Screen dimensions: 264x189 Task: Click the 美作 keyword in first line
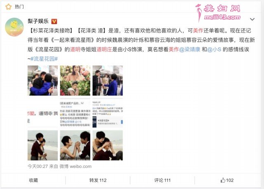pos(198,30)
